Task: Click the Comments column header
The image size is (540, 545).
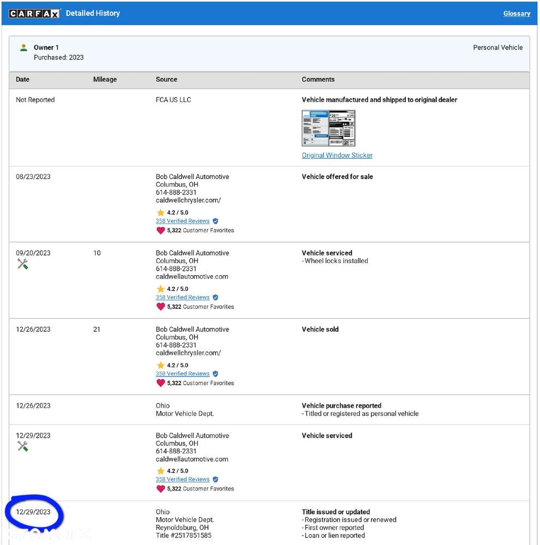Action: click(x=318, y=80)
